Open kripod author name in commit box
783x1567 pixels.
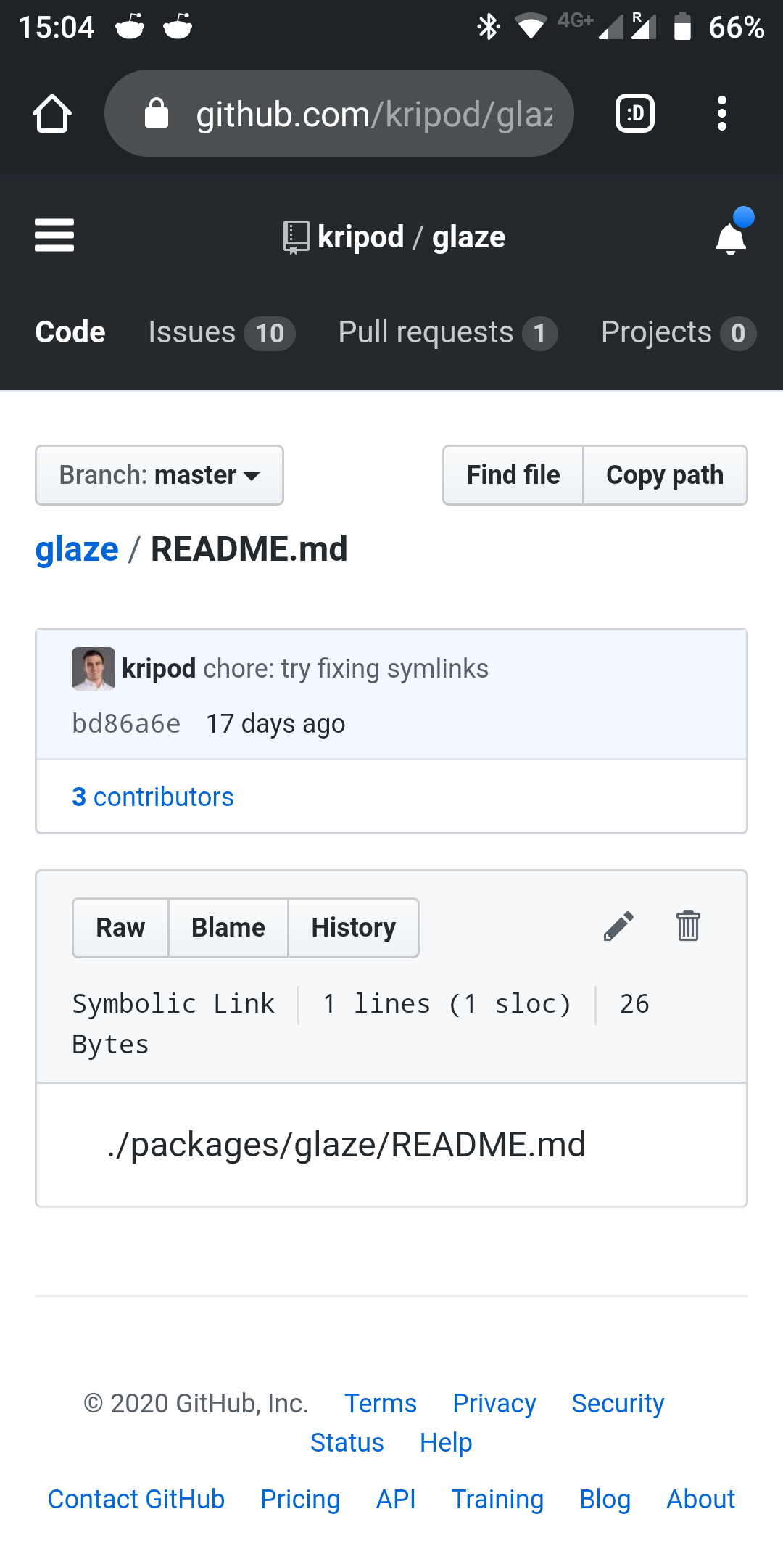159,668
